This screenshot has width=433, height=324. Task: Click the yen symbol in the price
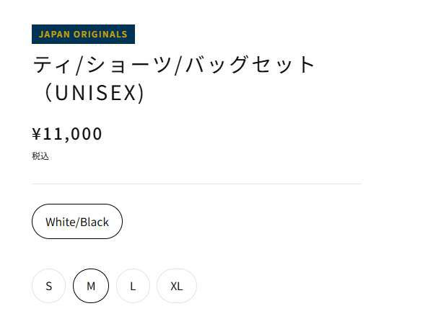[x=38, y=134]
